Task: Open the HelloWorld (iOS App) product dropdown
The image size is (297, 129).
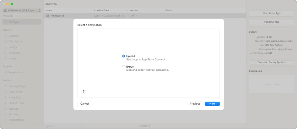Action: coord(22,11)
